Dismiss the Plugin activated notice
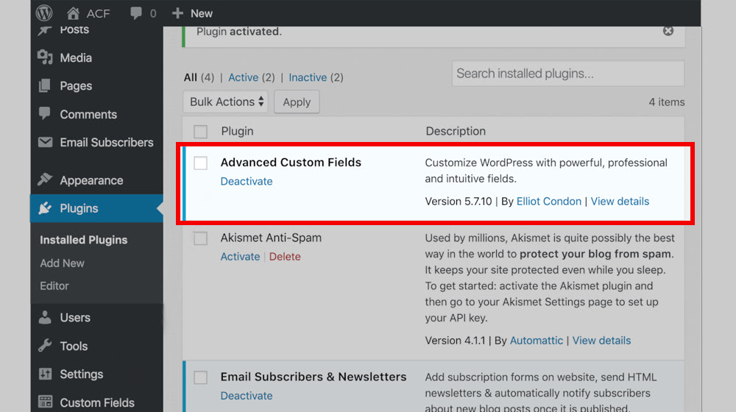Screen dimensions: 736x412 (668, 31)
